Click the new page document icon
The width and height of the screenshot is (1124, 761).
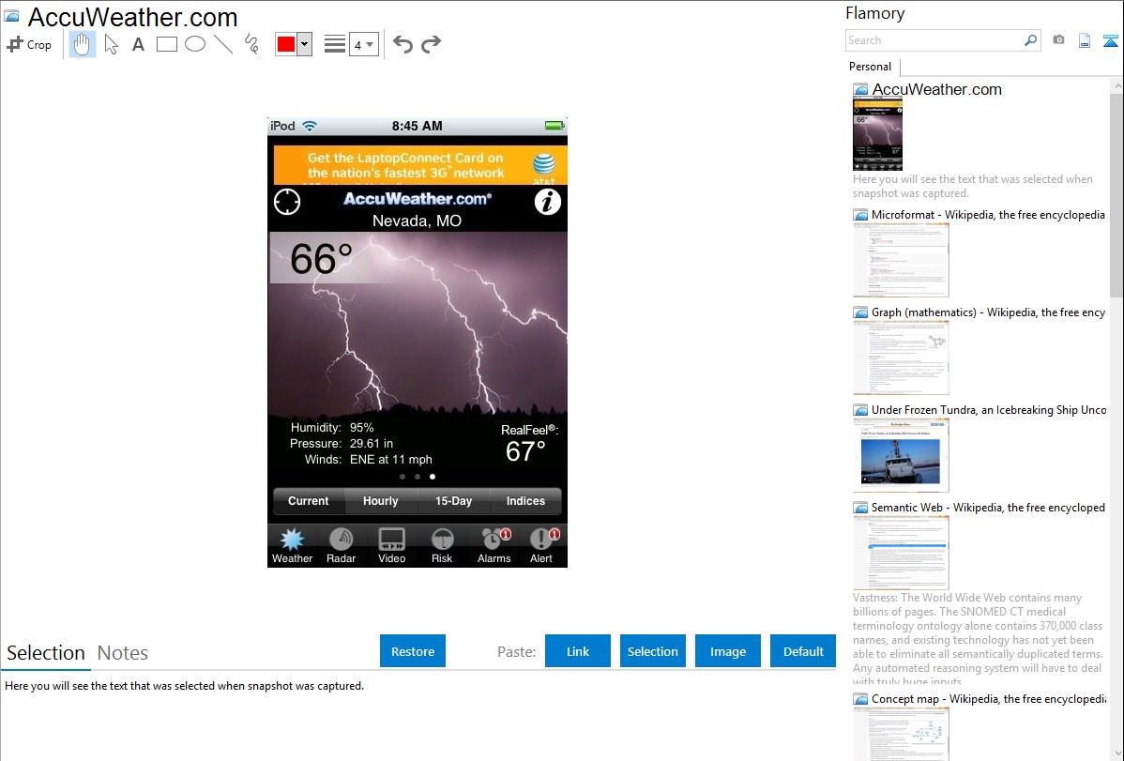coord(1085,40)
